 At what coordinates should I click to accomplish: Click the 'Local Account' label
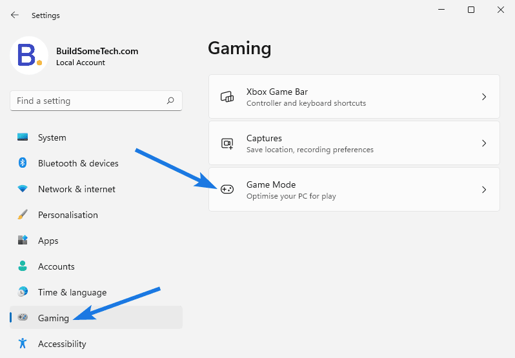[x=81, y=63]
